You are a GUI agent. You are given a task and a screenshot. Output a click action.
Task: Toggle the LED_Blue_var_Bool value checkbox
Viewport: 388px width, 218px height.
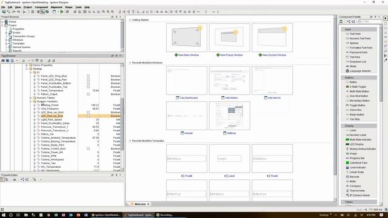pos(88,112)
